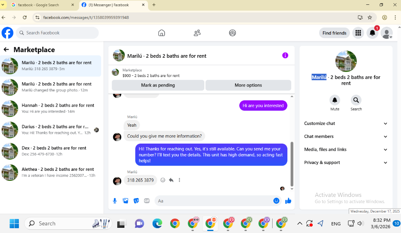401x233 pixels.
Task: Click the Aa message input box
Action: (214, 201)
